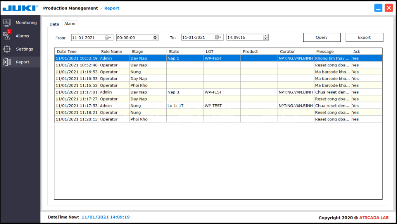397x224 pixels.
Task: Decrement the end time using the down stepper
Action: (x=265, y=39)
